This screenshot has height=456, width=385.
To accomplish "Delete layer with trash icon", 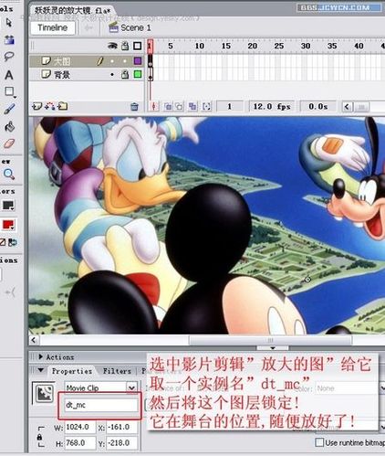I will (134, 107).
